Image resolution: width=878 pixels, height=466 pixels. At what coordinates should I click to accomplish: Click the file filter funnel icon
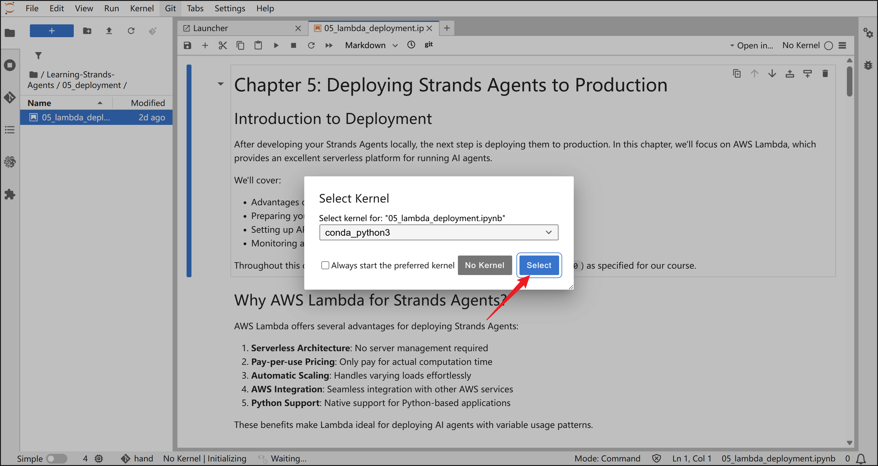point(38,55)
